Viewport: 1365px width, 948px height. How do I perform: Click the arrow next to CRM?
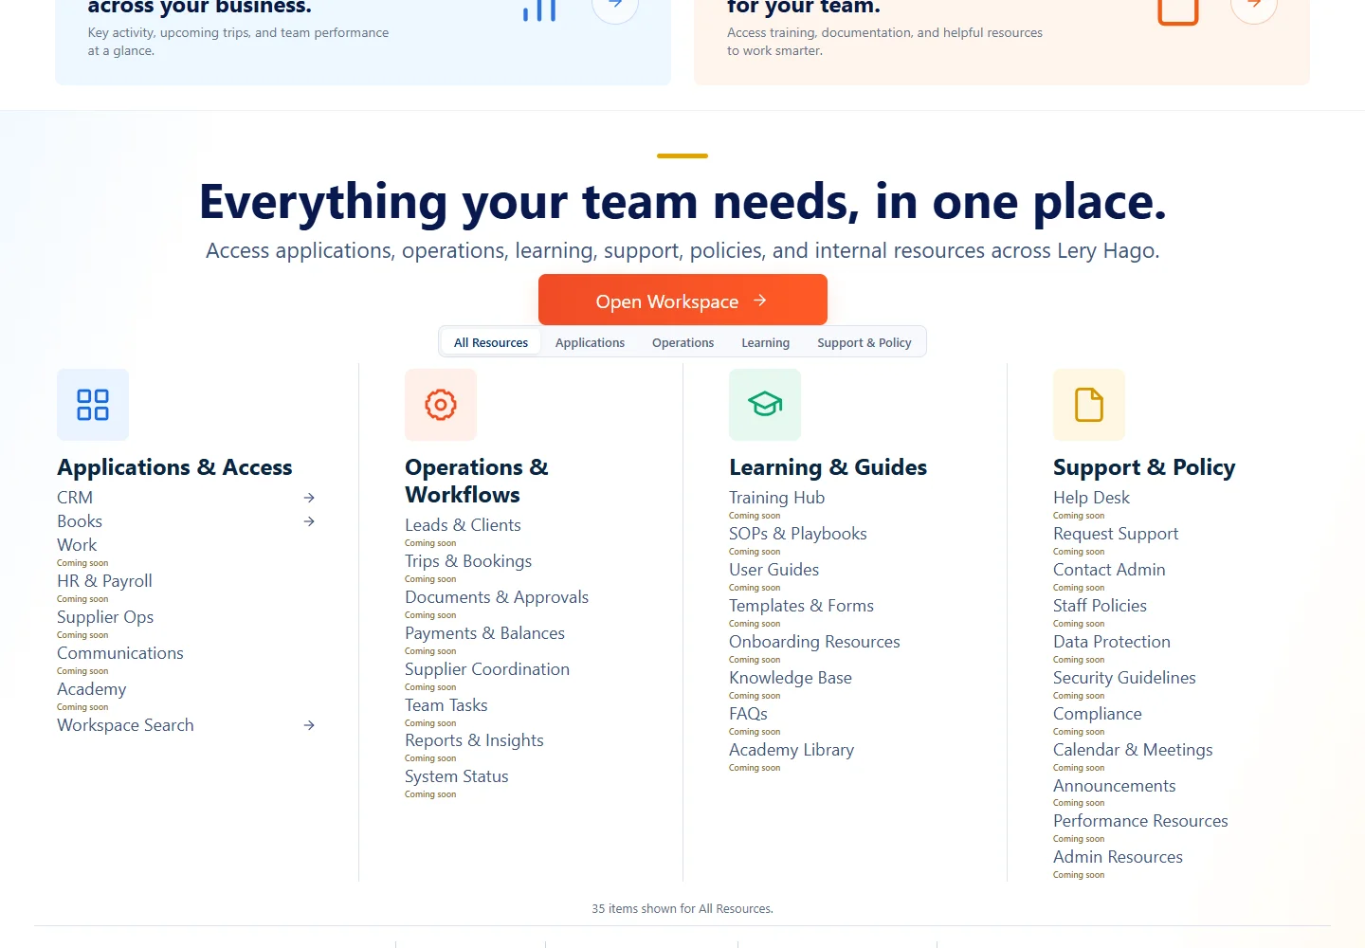click(309, 498)
